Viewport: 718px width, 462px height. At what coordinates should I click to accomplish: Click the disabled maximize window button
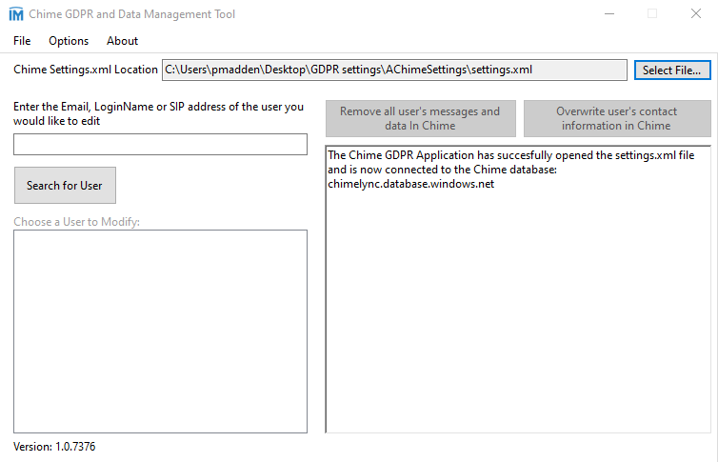652,14
